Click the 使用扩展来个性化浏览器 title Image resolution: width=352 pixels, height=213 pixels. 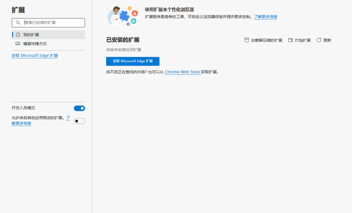click(169, 10)
